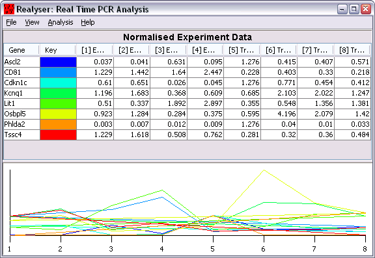Click cell value 2.079 in Osbpl5 row
The width and height of the screenshot is (375, 258).
tap(316, 114)
